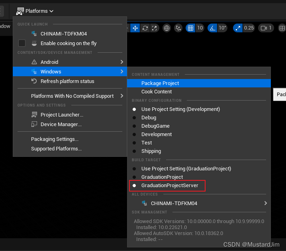The image size is (286, 251).
Task: Launch on CHINAMI-TDFKM04 under Quick Launch
Action: 70,34
